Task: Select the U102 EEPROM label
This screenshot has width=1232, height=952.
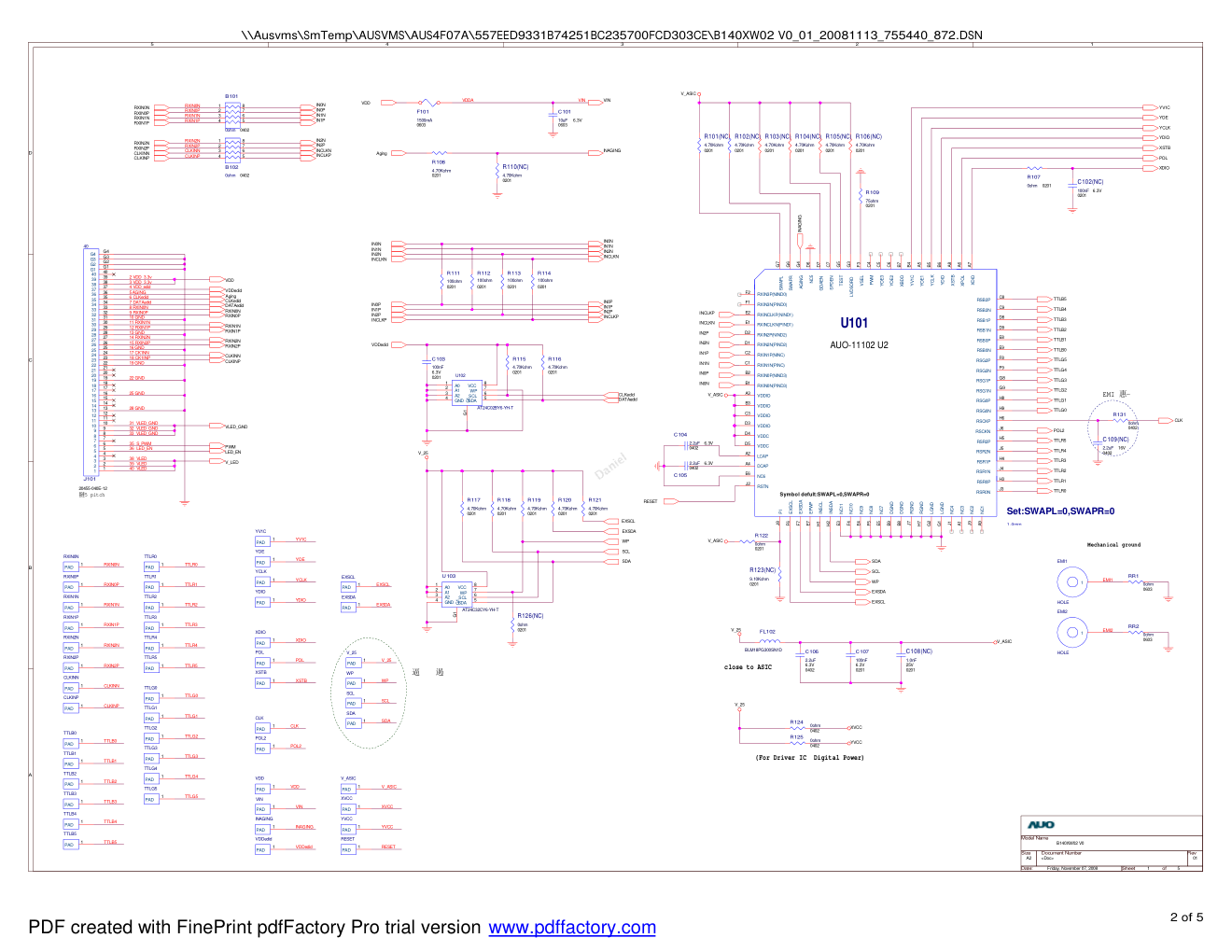Action: point(460,376)
